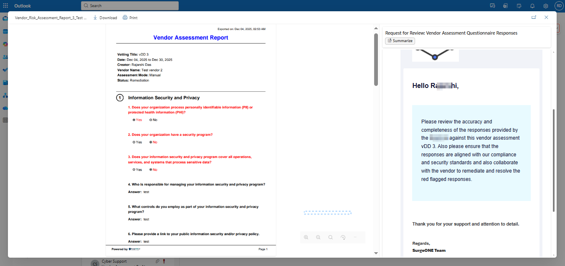Viewport: 565px width, 266px height.
Task: Search within the PDF document
Action: [x=330, y=237]
